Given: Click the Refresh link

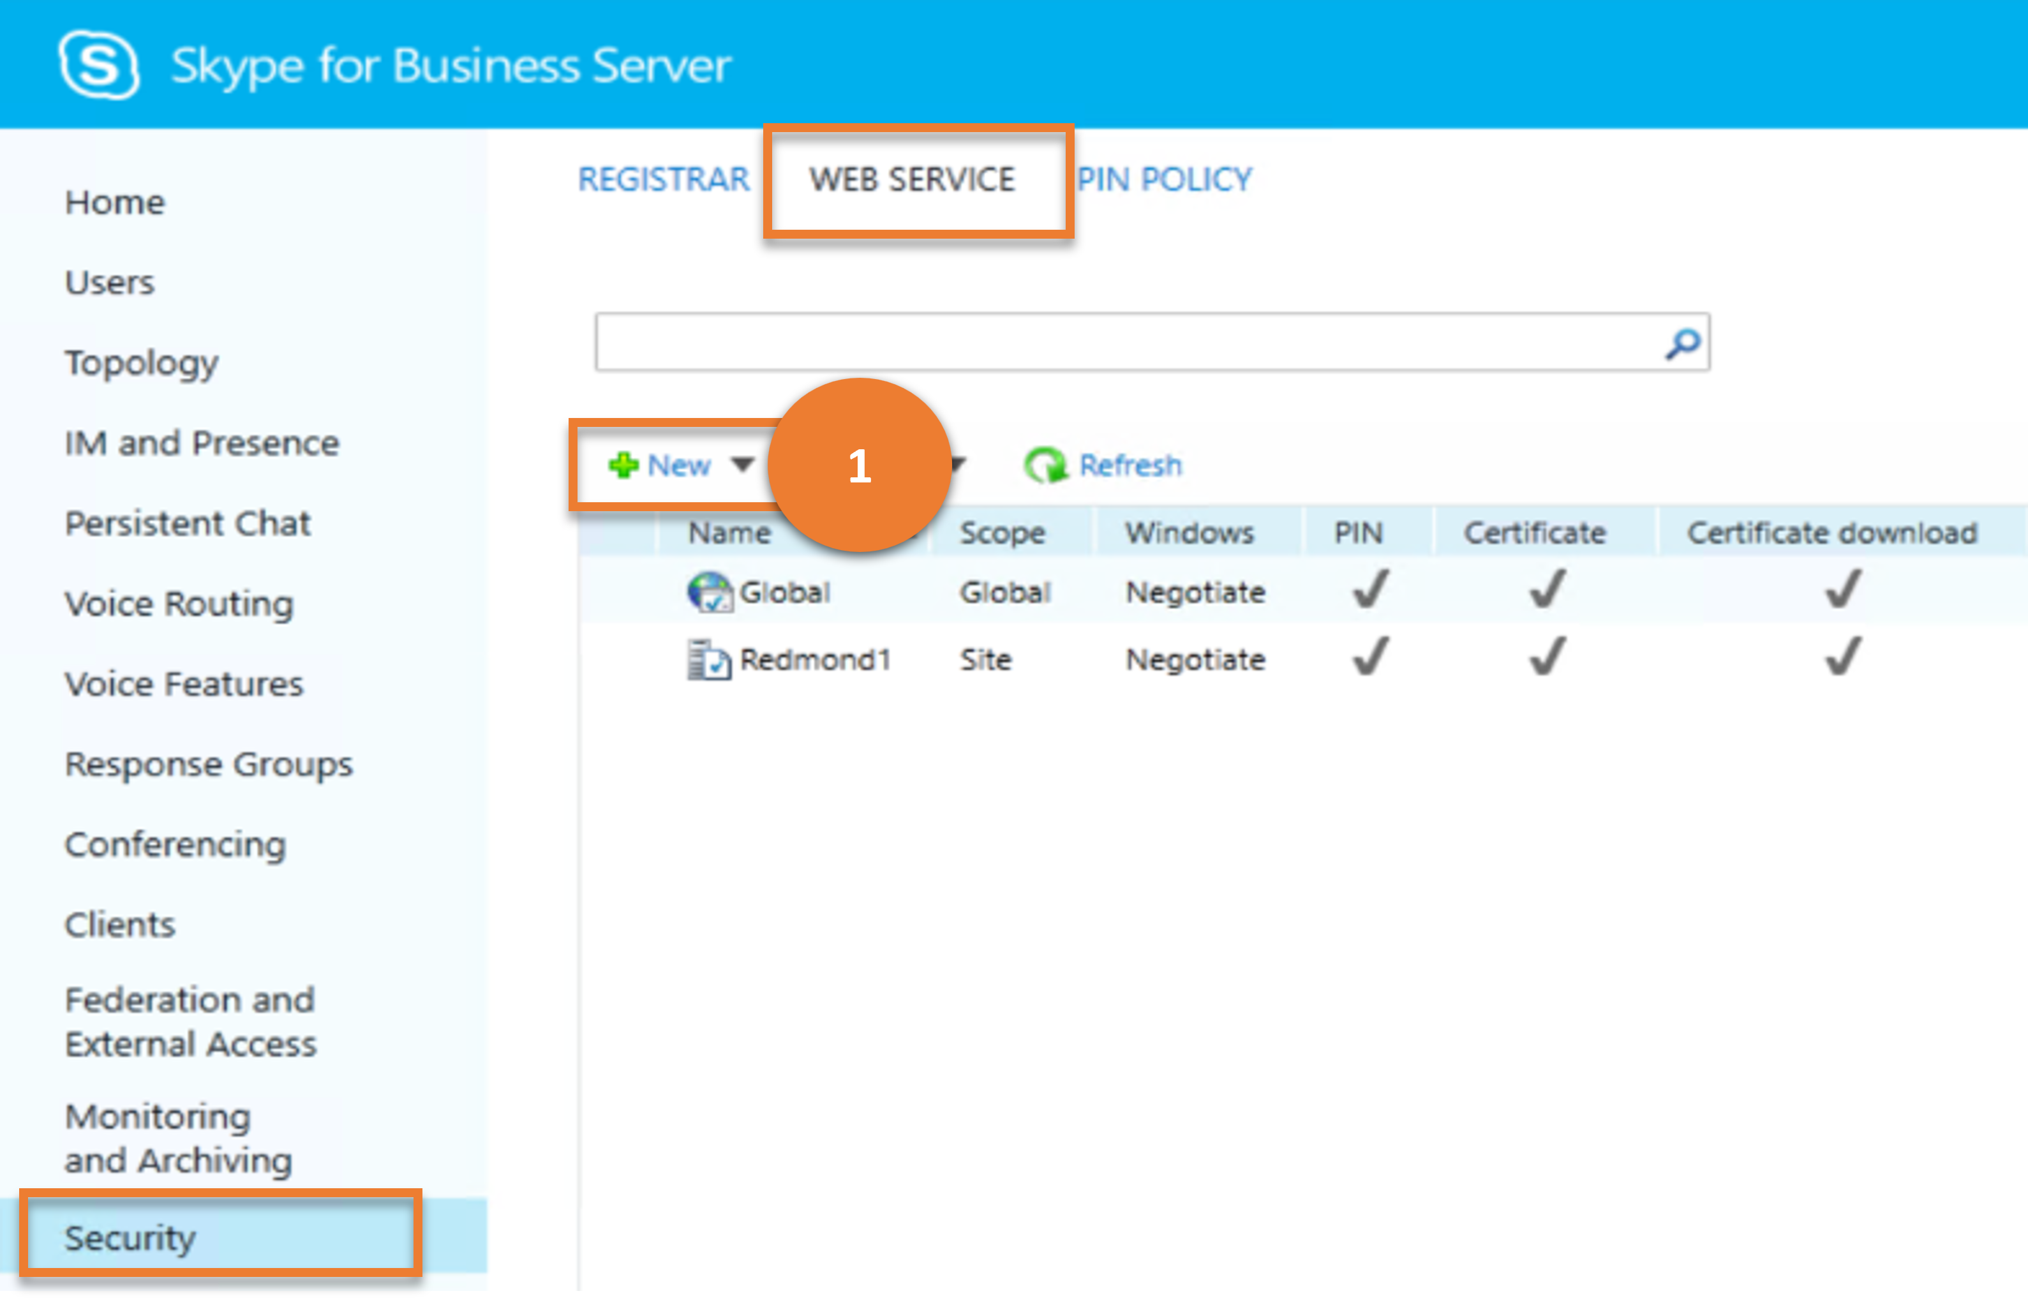Looking at the screenshot, I should click(1130, 465).
